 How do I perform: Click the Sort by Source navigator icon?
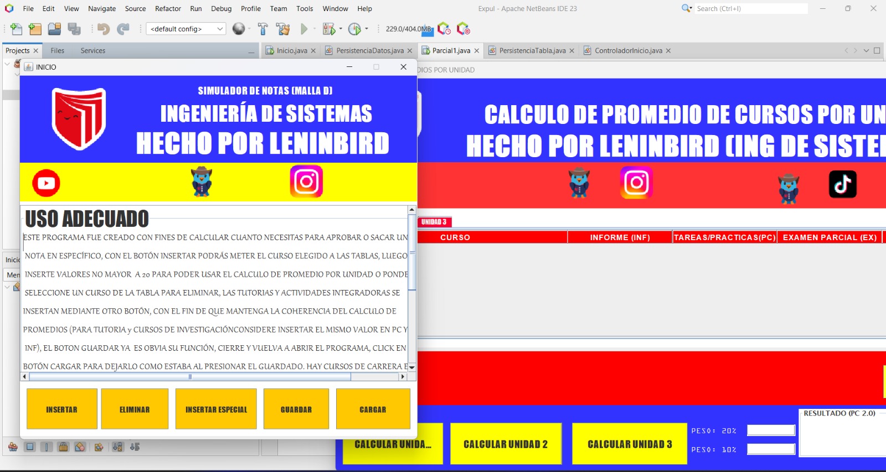point(135,447)
